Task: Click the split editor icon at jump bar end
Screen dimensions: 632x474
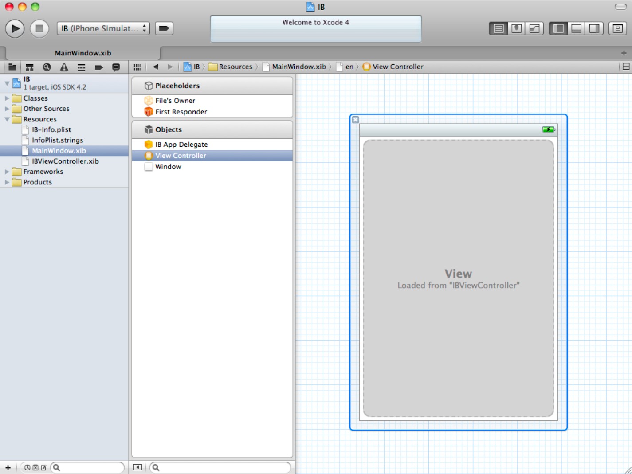Action: (626, 67)
